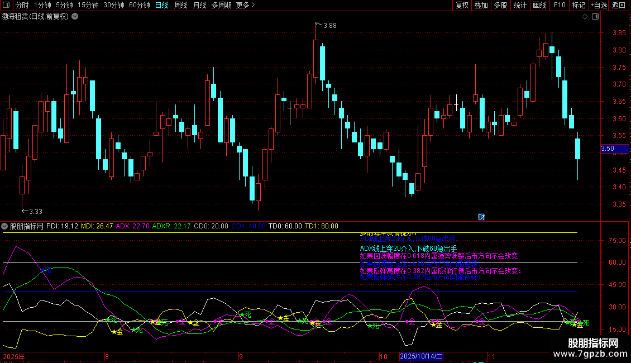Switch to the 日线 daily chart

click(161, 6)
